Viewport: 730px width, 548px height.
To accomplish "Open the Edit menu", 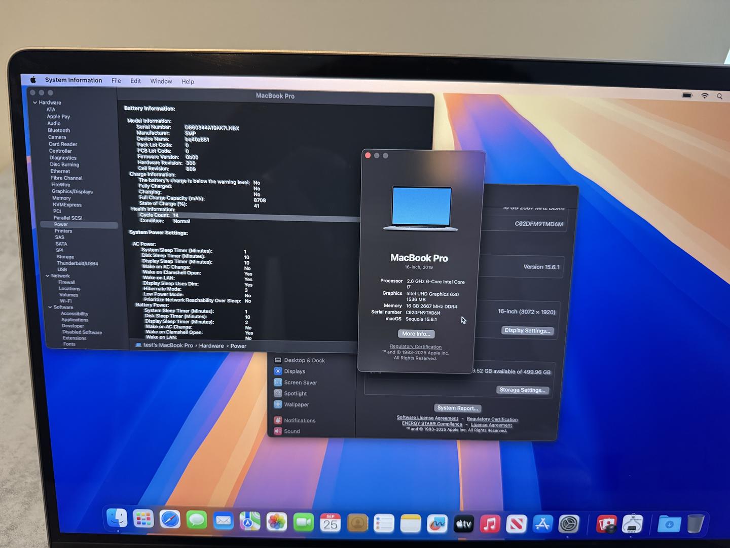I will coord(135,81).
